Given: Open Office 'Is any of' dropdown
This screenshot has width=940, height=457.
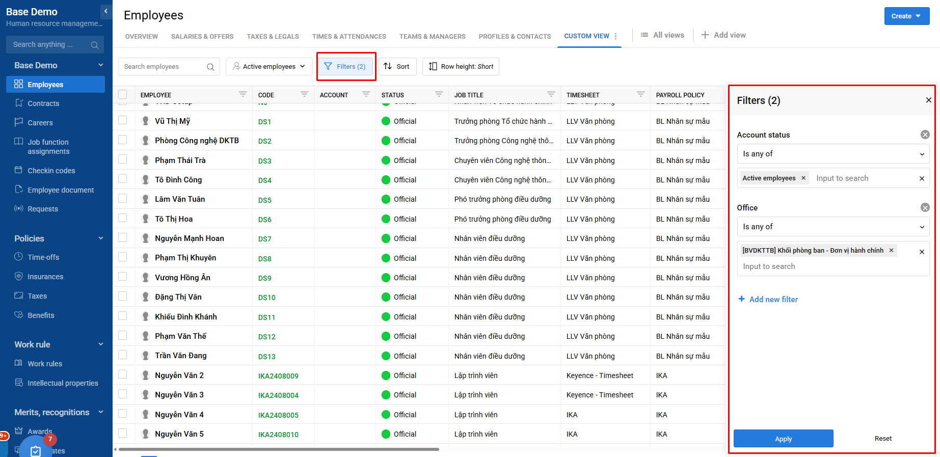Looking at the screenshot, I should tap(833, 227).
